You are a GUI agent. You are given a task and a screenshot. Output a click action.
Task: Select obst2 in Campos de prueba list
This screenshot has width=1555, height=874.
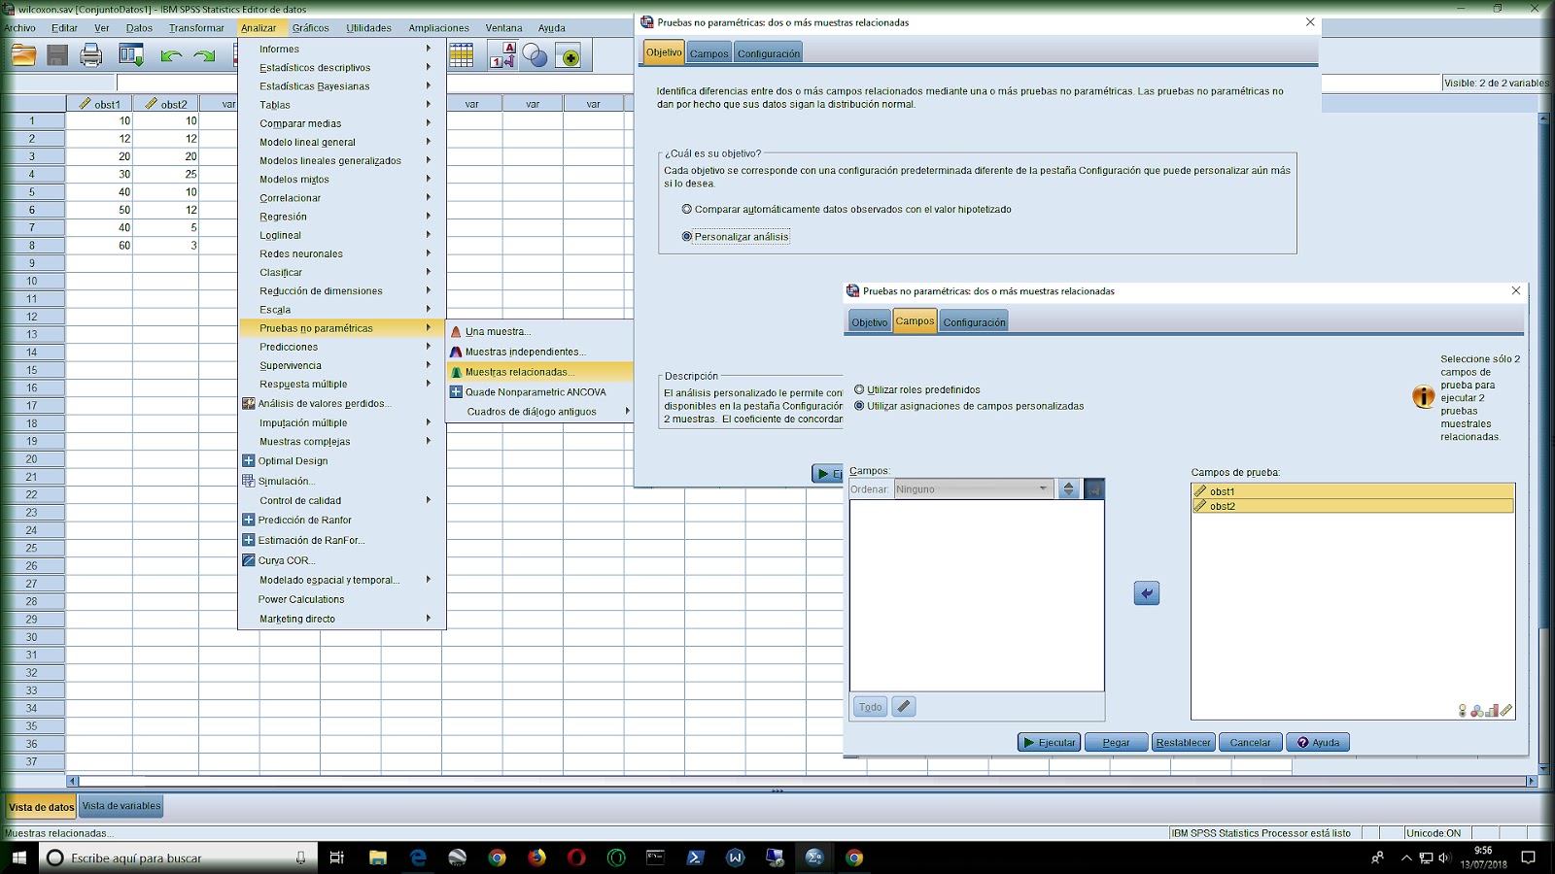tap(1352, 506)
